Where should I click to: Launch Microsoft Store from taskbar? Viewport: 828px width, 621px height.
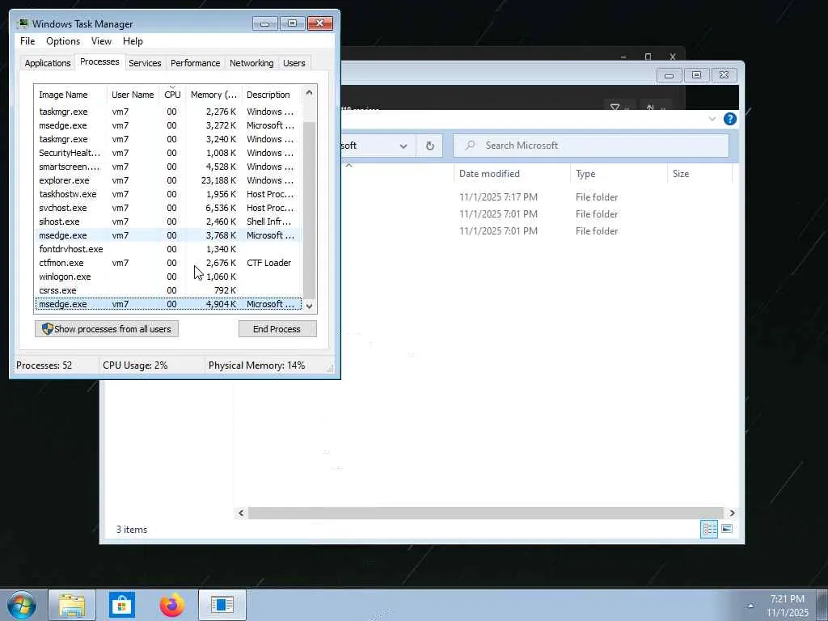pyautogui.click(x=122, y=605)
